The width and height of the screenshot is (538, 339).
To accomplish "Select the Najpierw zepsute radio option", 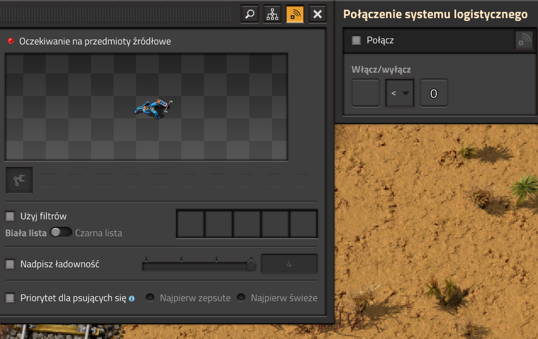I will click(150, 298).
